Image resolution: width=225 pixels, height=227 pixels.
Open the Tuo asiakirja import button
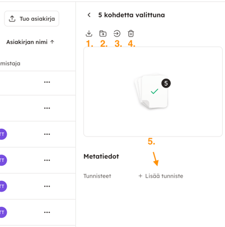pyautogui.click(x=31, y=19)
